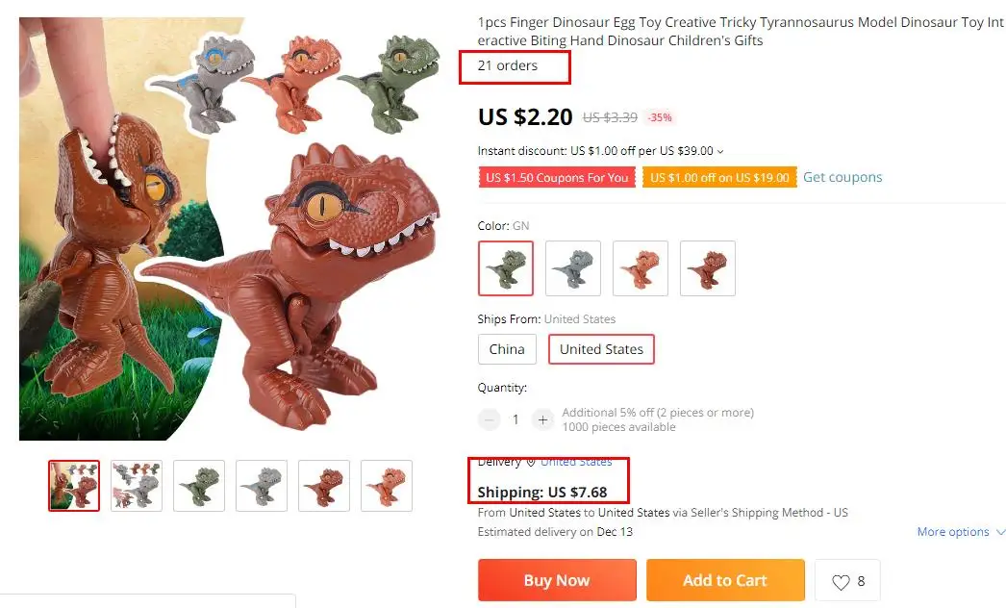Screen dimensions: 1006x608
Task: Expand More options for shipping
Action: 961,532
